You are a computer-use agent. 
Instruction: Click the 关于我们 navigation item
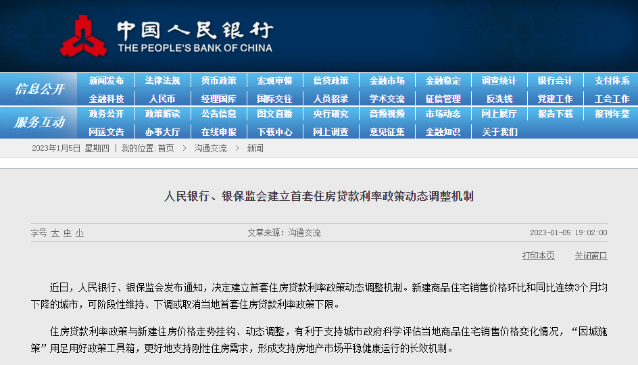coord(499,132)
